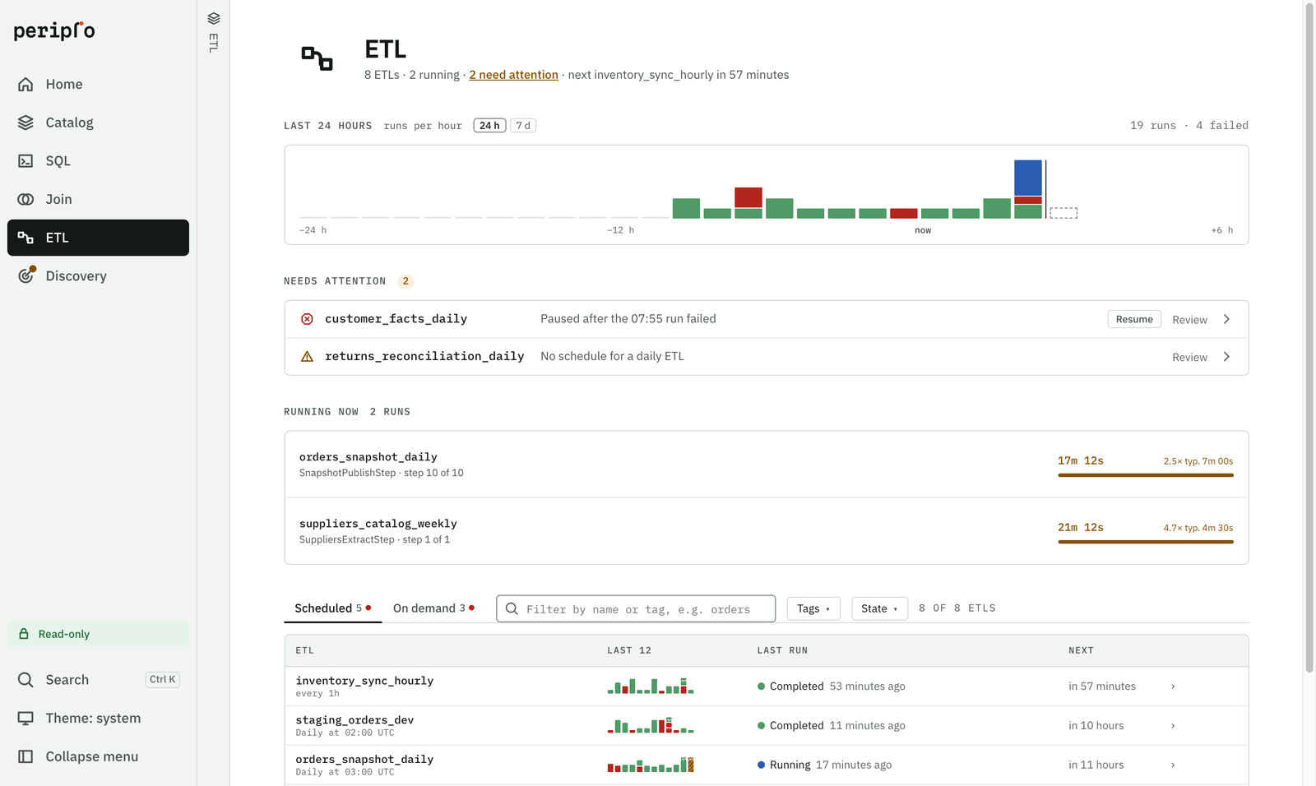Screen dimensions: 1316x786
Task: Open the staging_orders_dev row chevron
Action: 1173,726
